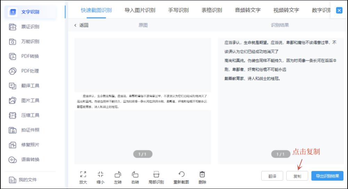
Task: Click result line starting 该误认为它们
Action: point(252,52)
